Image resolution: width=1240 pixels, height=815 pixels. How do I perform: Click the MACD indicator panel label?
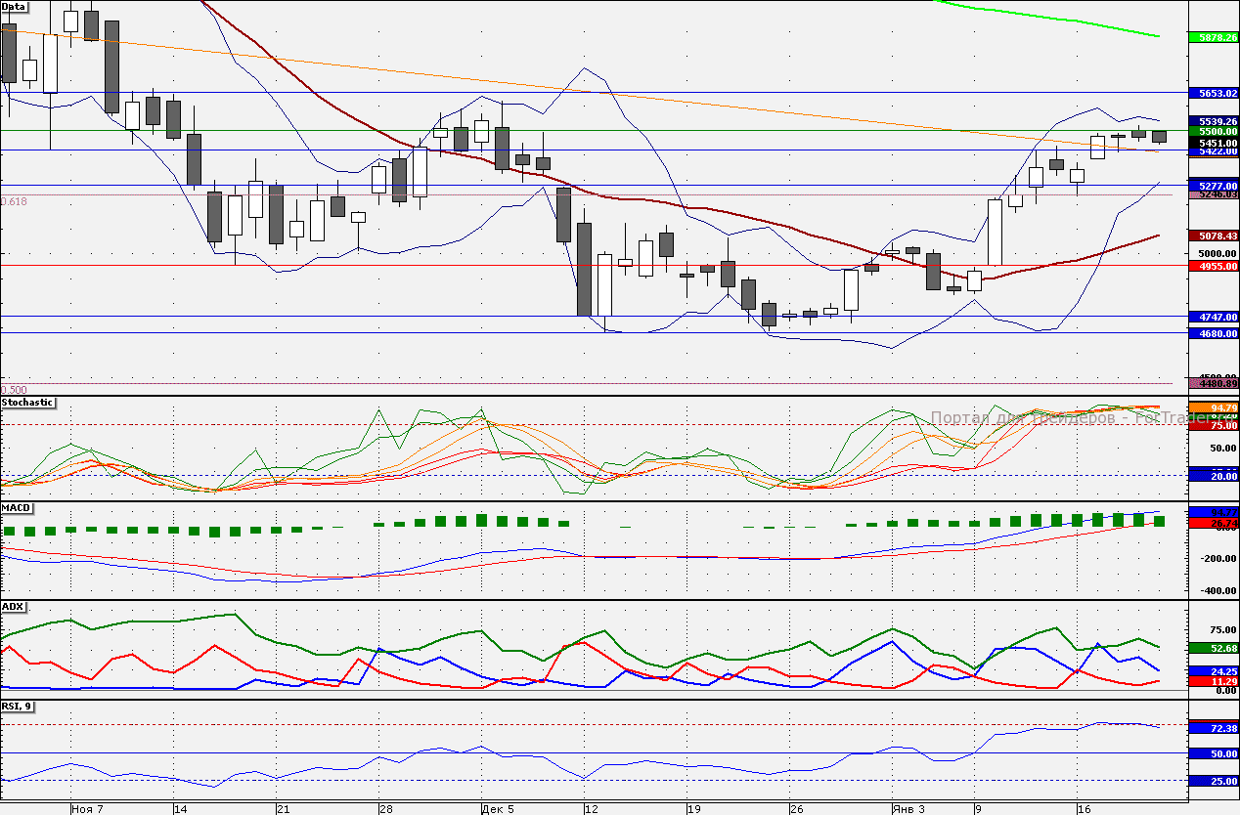pyautogui.click(x=17, y=508)
